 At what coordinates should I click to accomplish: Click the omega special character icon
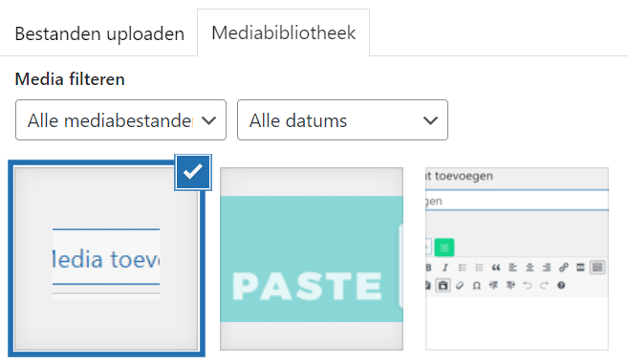coord(476,286)
